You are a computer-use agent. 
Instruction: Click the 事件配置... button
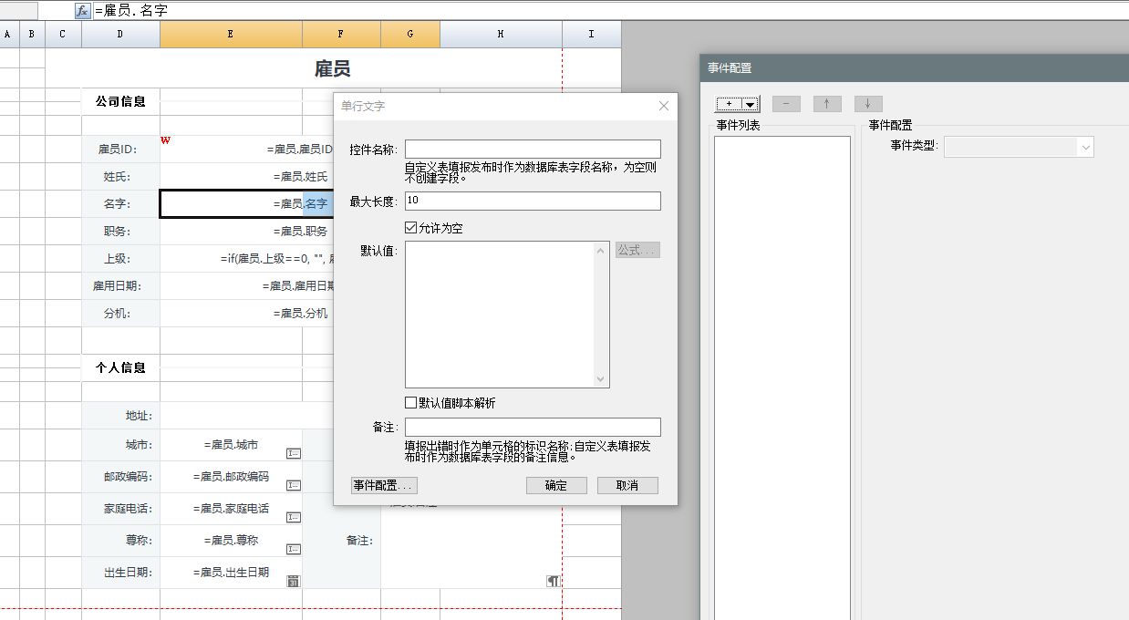[384, 485]
